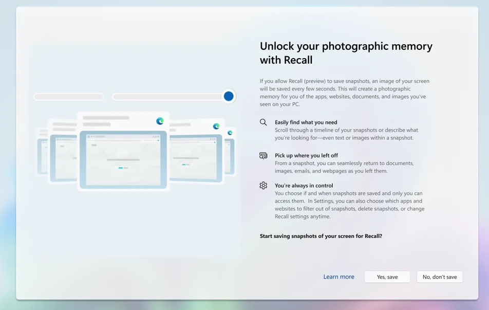This screenshot has height=310, width=489.
Task: Click the snapshot icon beside 'Pick up where you left off'
Action: [x=263, y=155]
